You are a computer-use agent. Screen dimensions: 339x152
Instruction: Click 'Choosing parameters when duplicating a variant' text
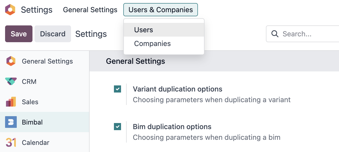(x=212, y=100)
